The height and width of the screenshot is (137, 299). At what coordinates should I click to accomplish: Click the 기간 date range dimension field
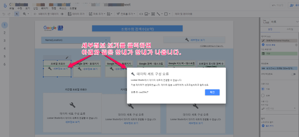pos(279,54)
